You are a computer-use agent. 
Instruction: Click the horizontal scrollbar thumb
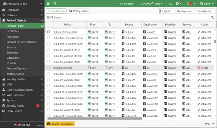point(95,118)
